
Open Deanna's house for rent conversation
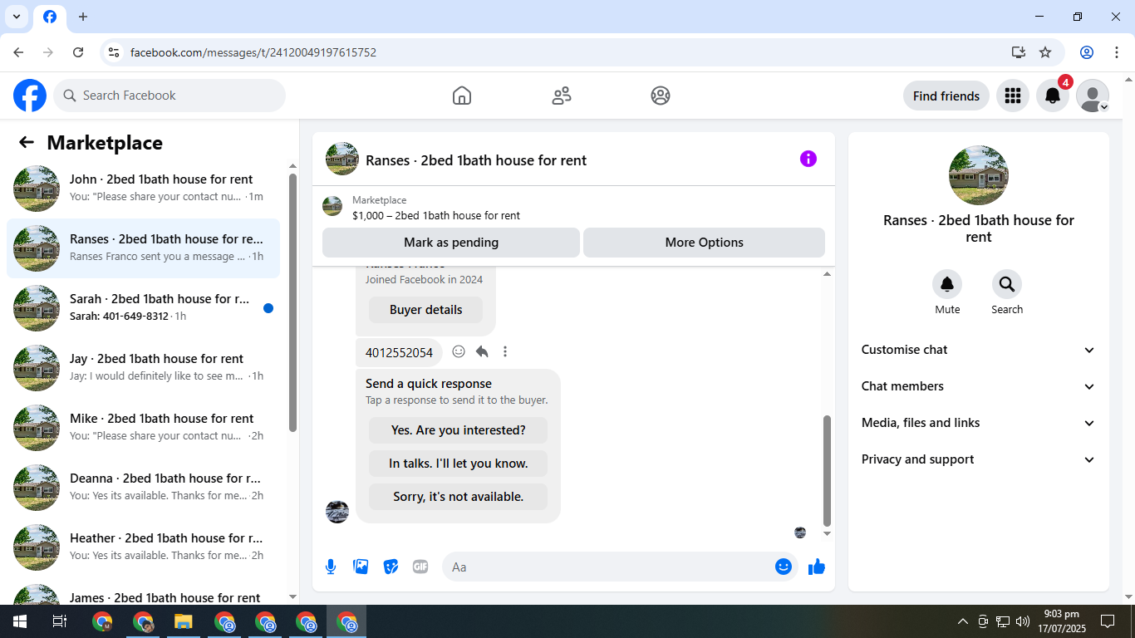[x=143, y=488]
